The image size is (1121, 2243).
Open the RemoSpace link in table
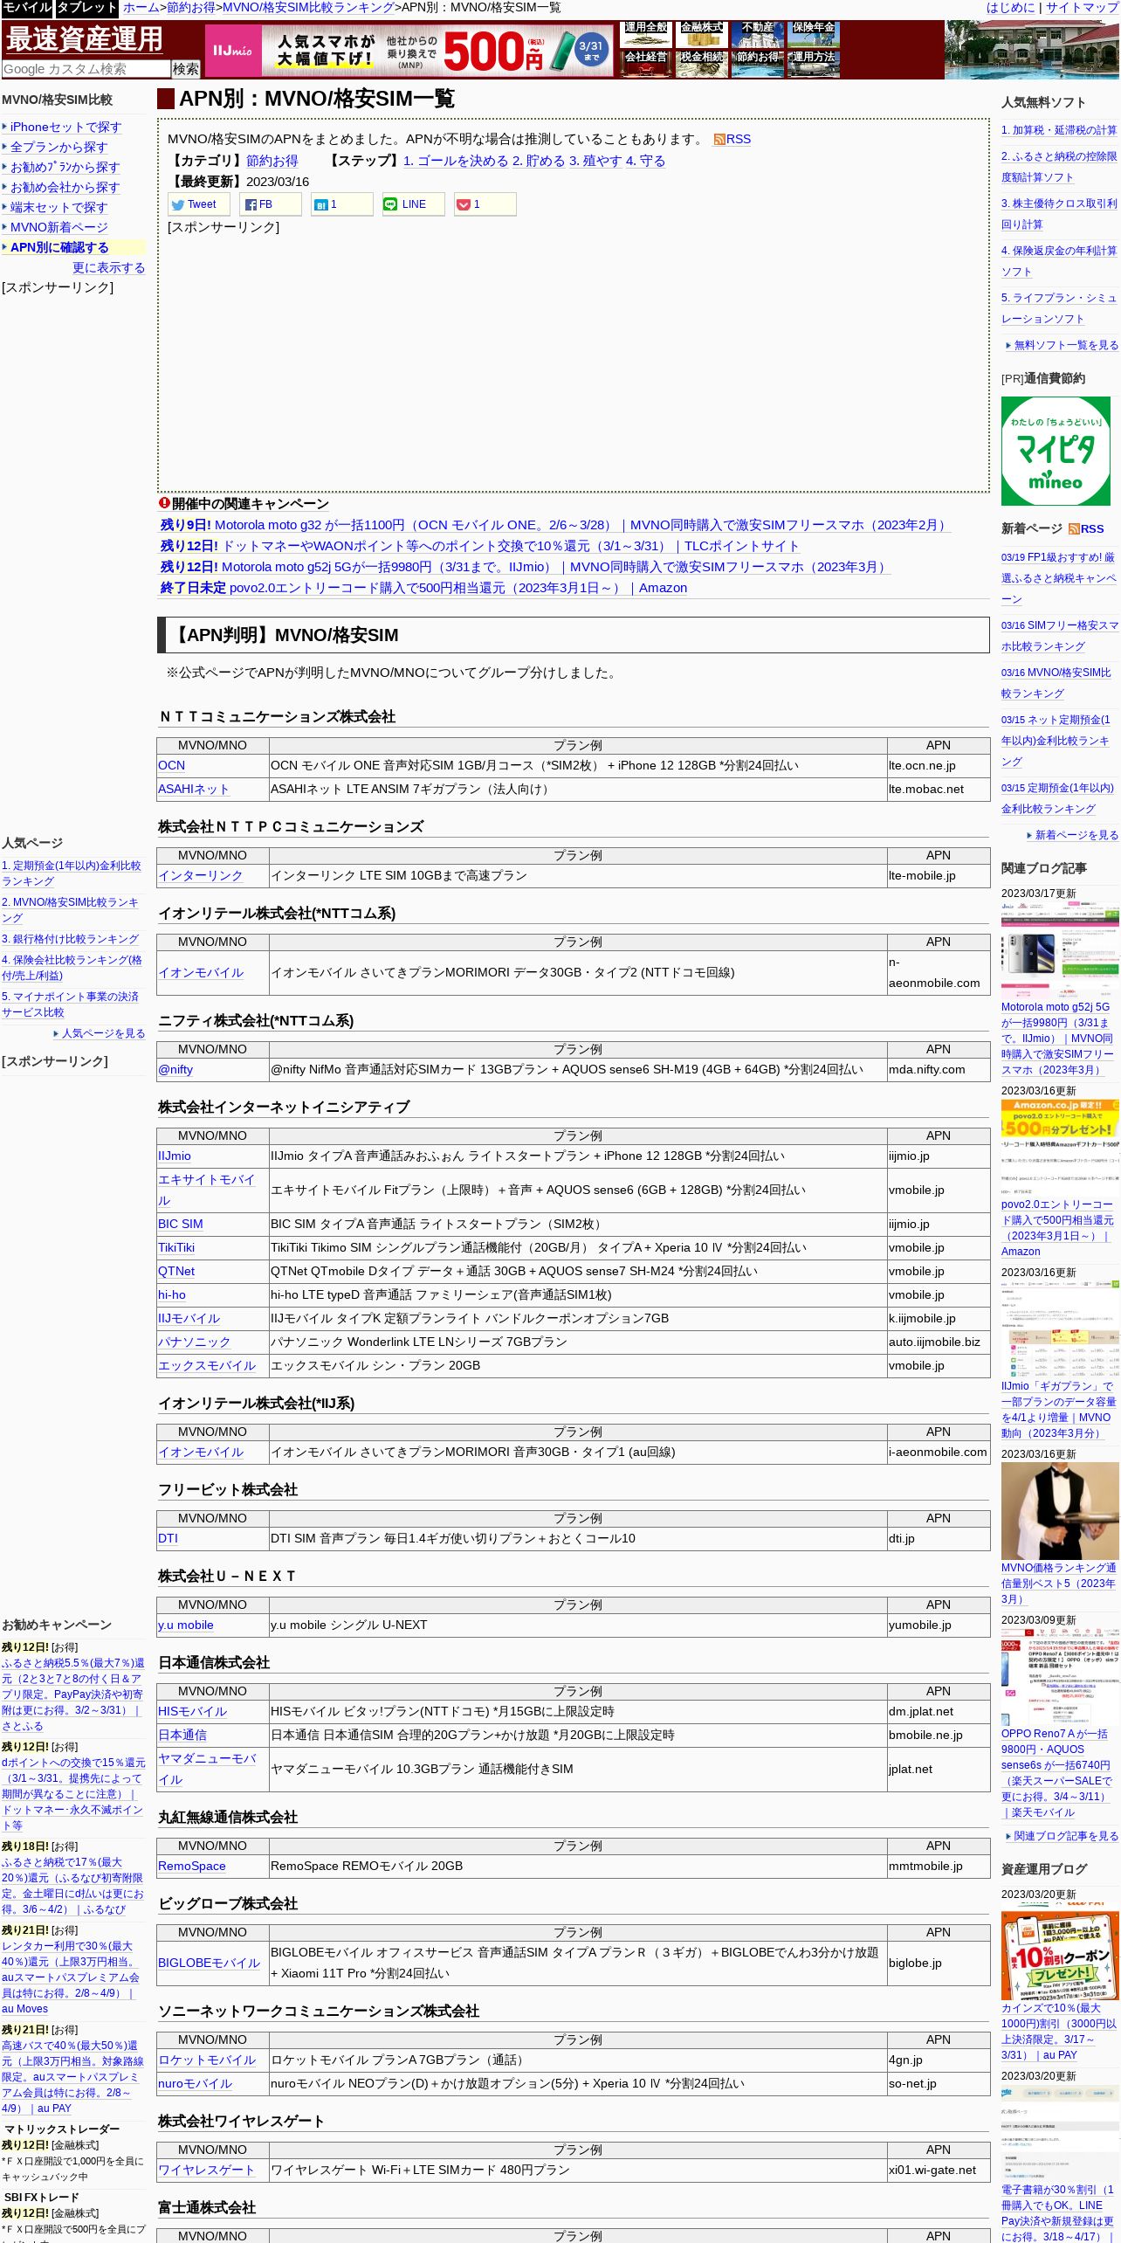point(192,1866)
